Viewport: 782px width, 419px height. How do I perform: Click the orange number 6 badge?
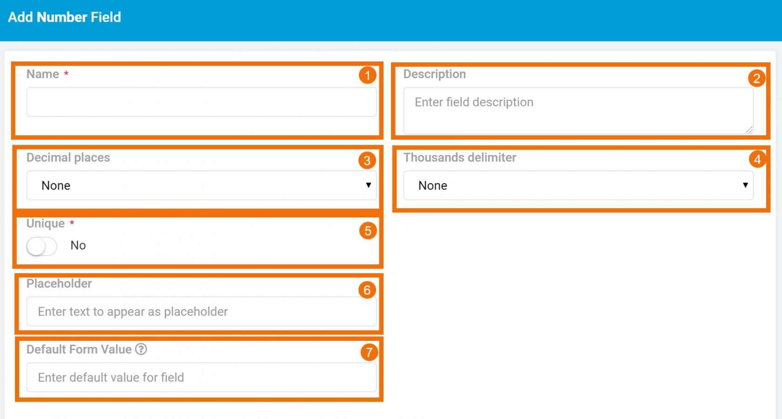pyautogui.click(x=367, y=291)
